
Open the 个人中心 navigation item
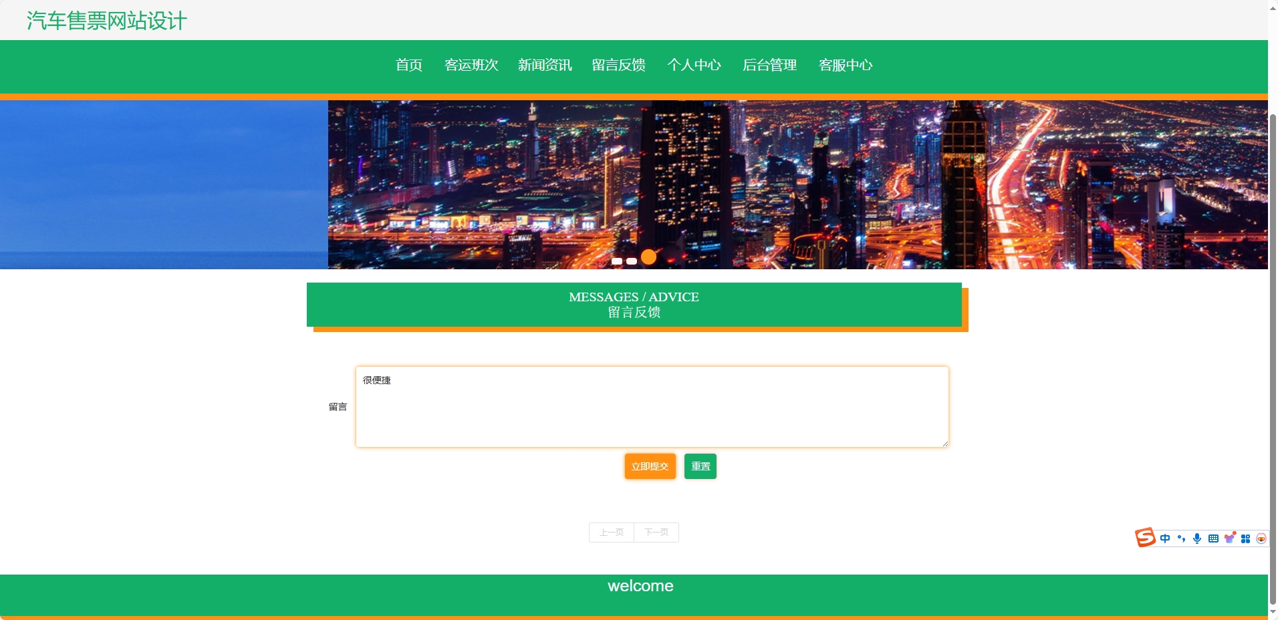[x=695, y=65]
